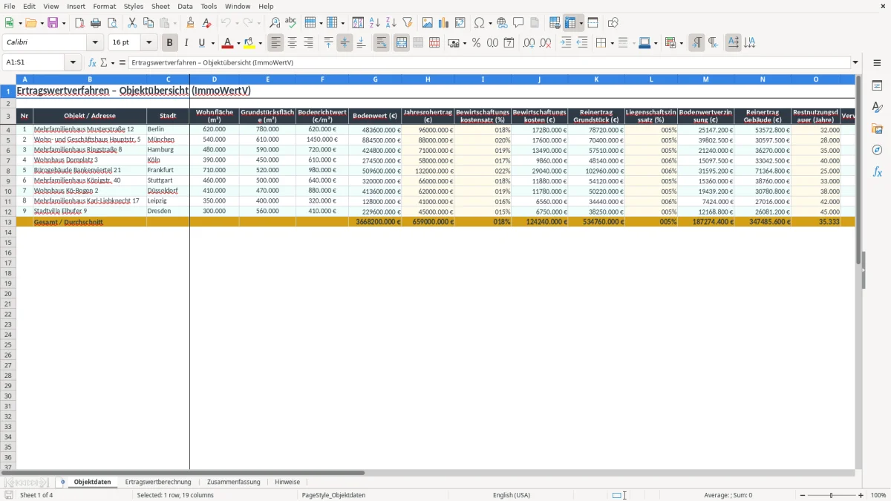Toggle wrap text
The height and width of the screenshot is (501, 891).
point(382,43)
